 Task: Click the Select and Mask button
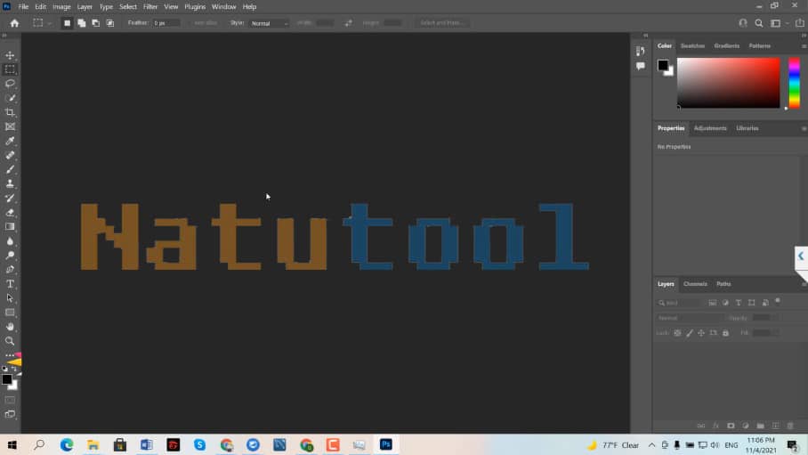point(442,23)
